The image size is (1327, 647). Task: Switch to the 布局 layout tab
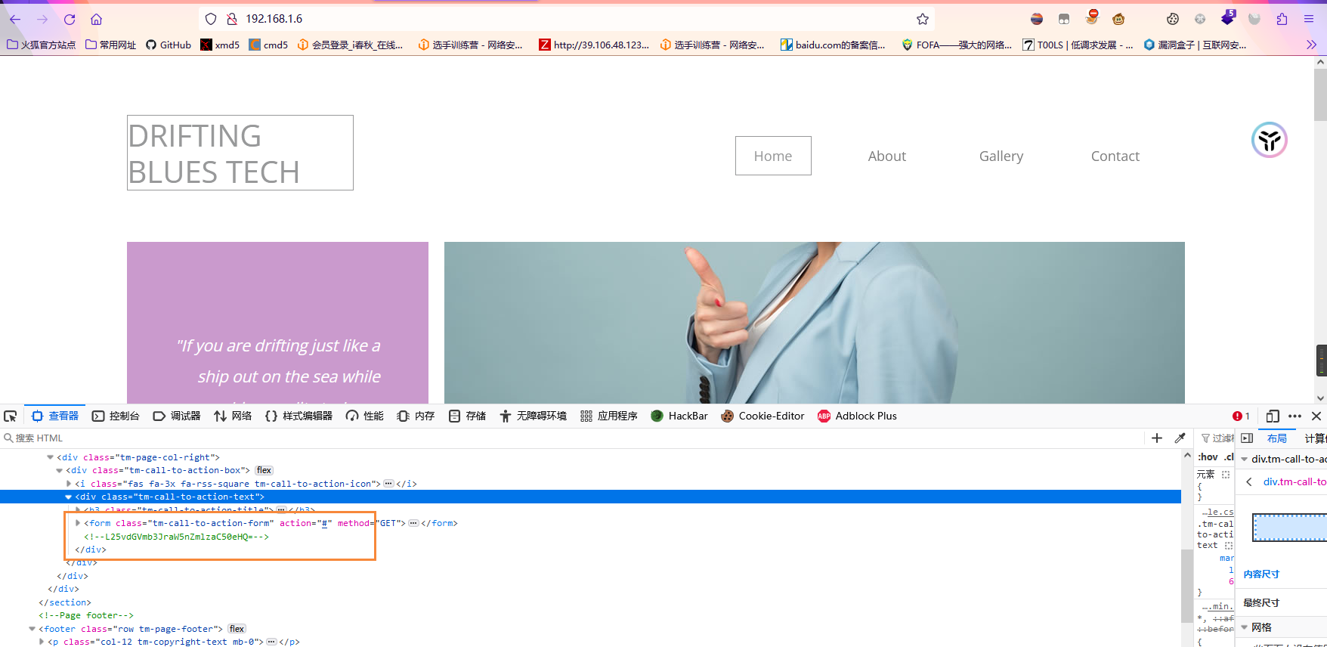click(x=1277, y=438)
